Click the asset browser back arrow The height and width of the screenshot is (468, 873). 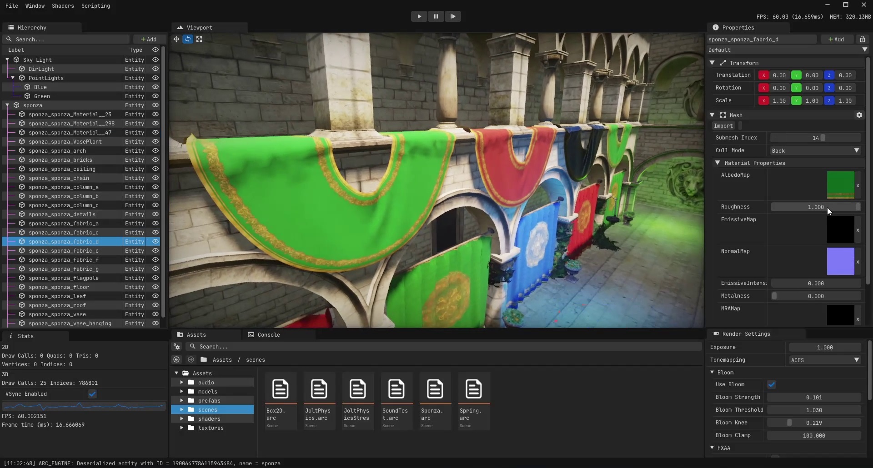point(176,360)
